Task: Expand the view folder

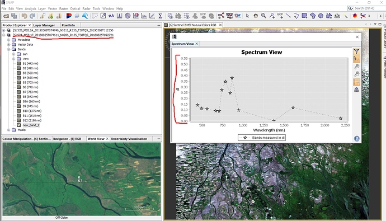Action: click(x=14, y=59)
